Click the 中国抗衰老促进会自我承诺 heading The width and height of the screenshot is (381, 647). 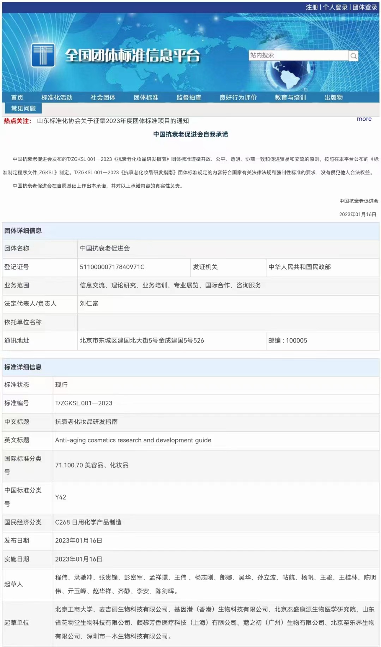pos(190,134)
